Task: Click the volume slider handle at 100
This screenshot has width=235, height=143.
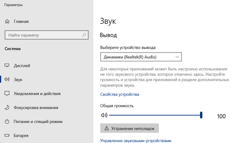Action: [201, 115]
